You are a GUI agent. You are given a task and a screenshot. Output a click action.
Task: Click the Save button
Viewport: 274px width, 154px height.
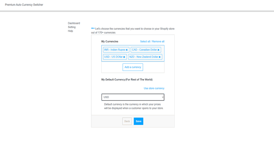click(x=138, y=121)
